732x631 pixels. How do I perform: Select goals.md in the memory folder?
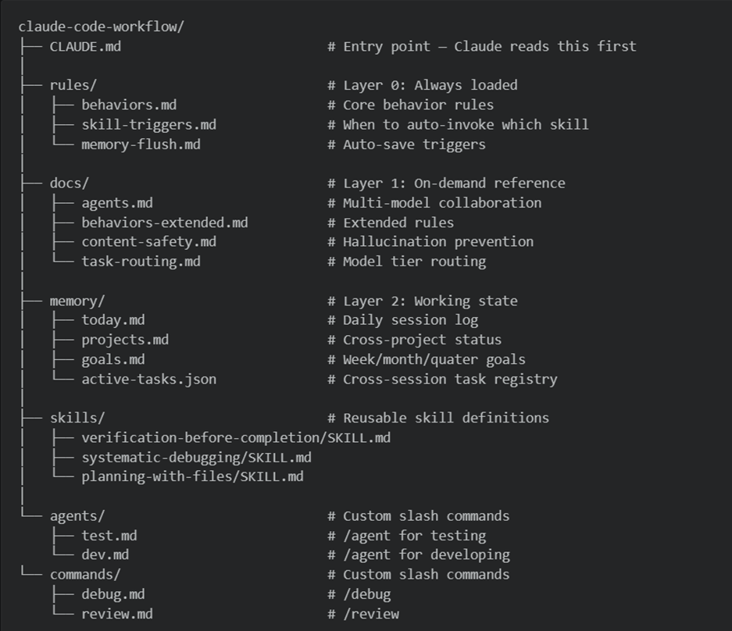coord(113,359)
